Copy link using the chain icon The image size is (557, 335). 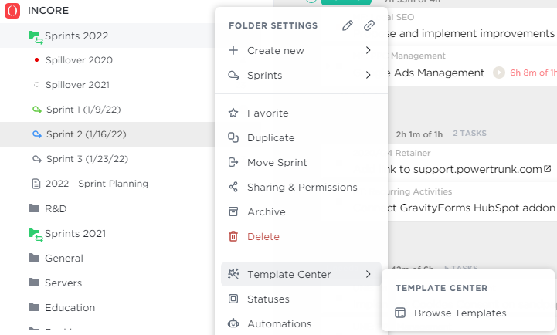[369, 25]
